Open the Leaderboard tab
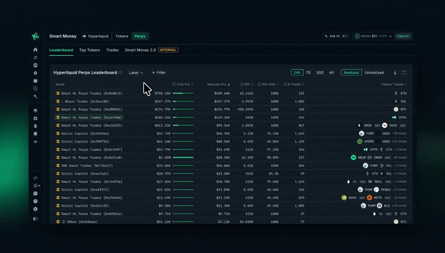 [x=61, y=50]
